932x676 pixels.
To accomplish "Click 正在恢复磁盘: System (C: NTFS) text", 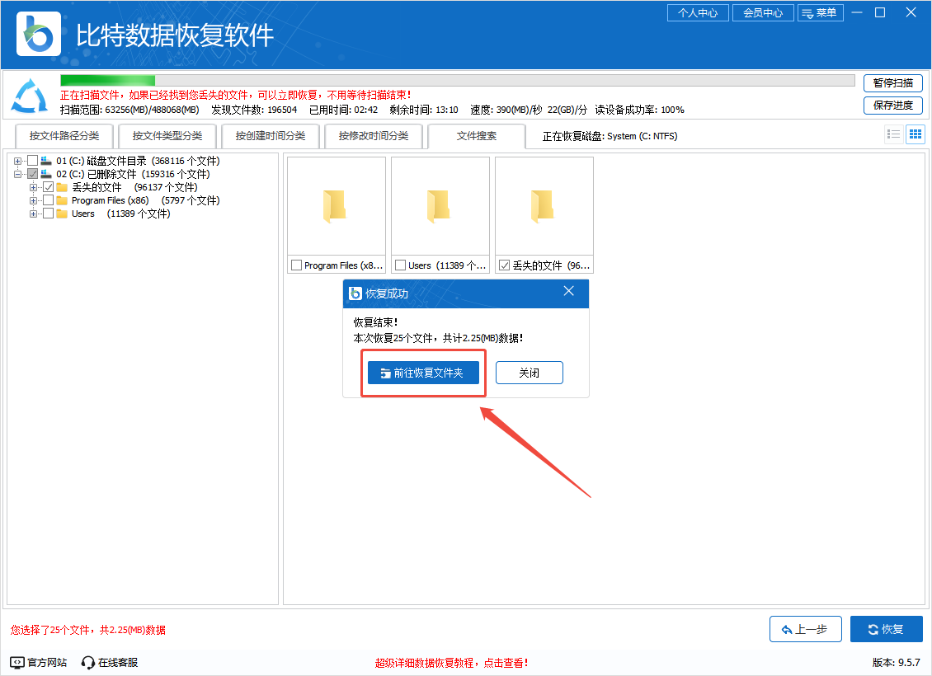I will point(610,136).
